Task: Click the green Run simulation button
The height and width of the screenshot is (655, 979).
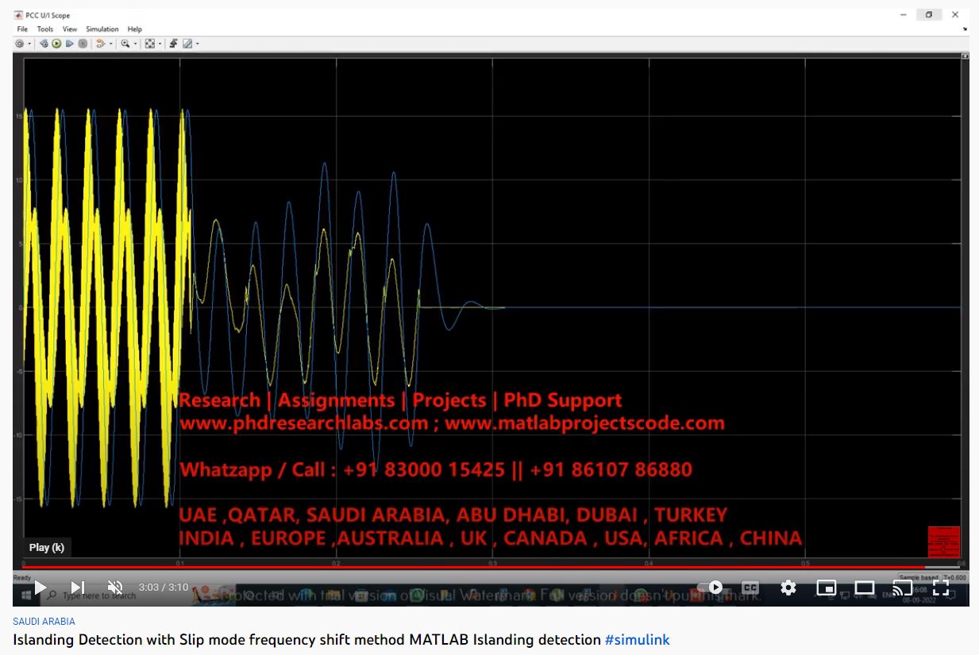Action: pyautogui.click(x=56, y=44)
